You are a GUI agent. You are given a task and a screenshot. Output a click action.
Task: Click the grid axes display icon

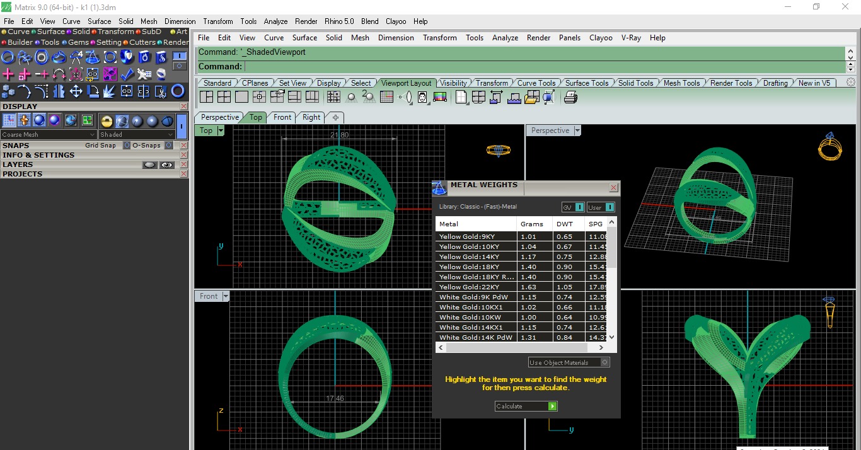[x=9, y=120]
